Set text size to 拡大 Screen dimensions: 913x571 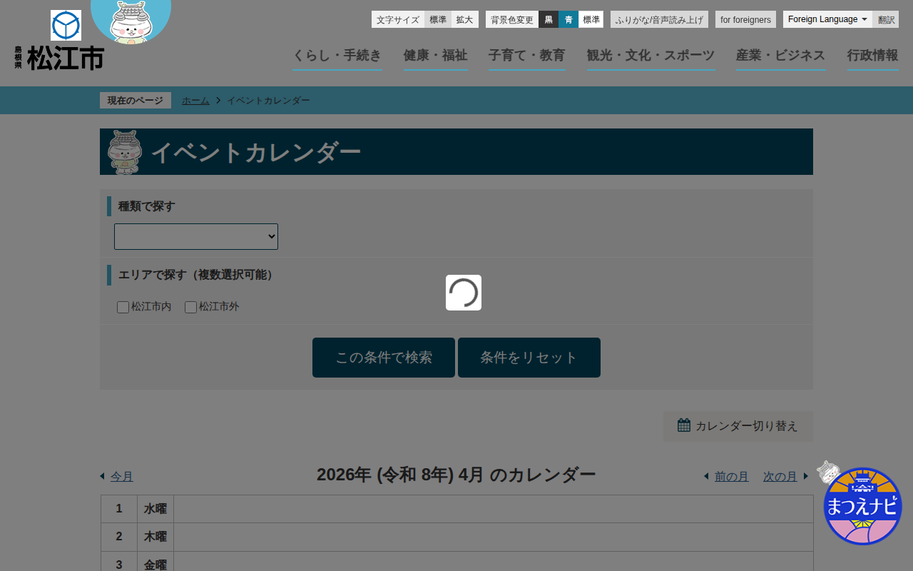tap(465, 19)
